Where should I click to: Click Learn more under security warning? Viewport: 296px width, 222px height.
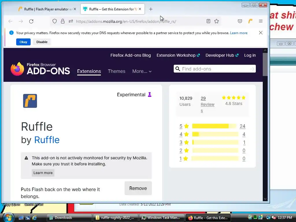43,173
